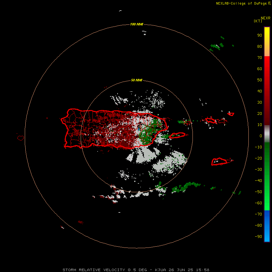This screenshot has width=272, height=272.
Task: Click the small island outline west of Puerto Rico
Action: tap(21, 138)
